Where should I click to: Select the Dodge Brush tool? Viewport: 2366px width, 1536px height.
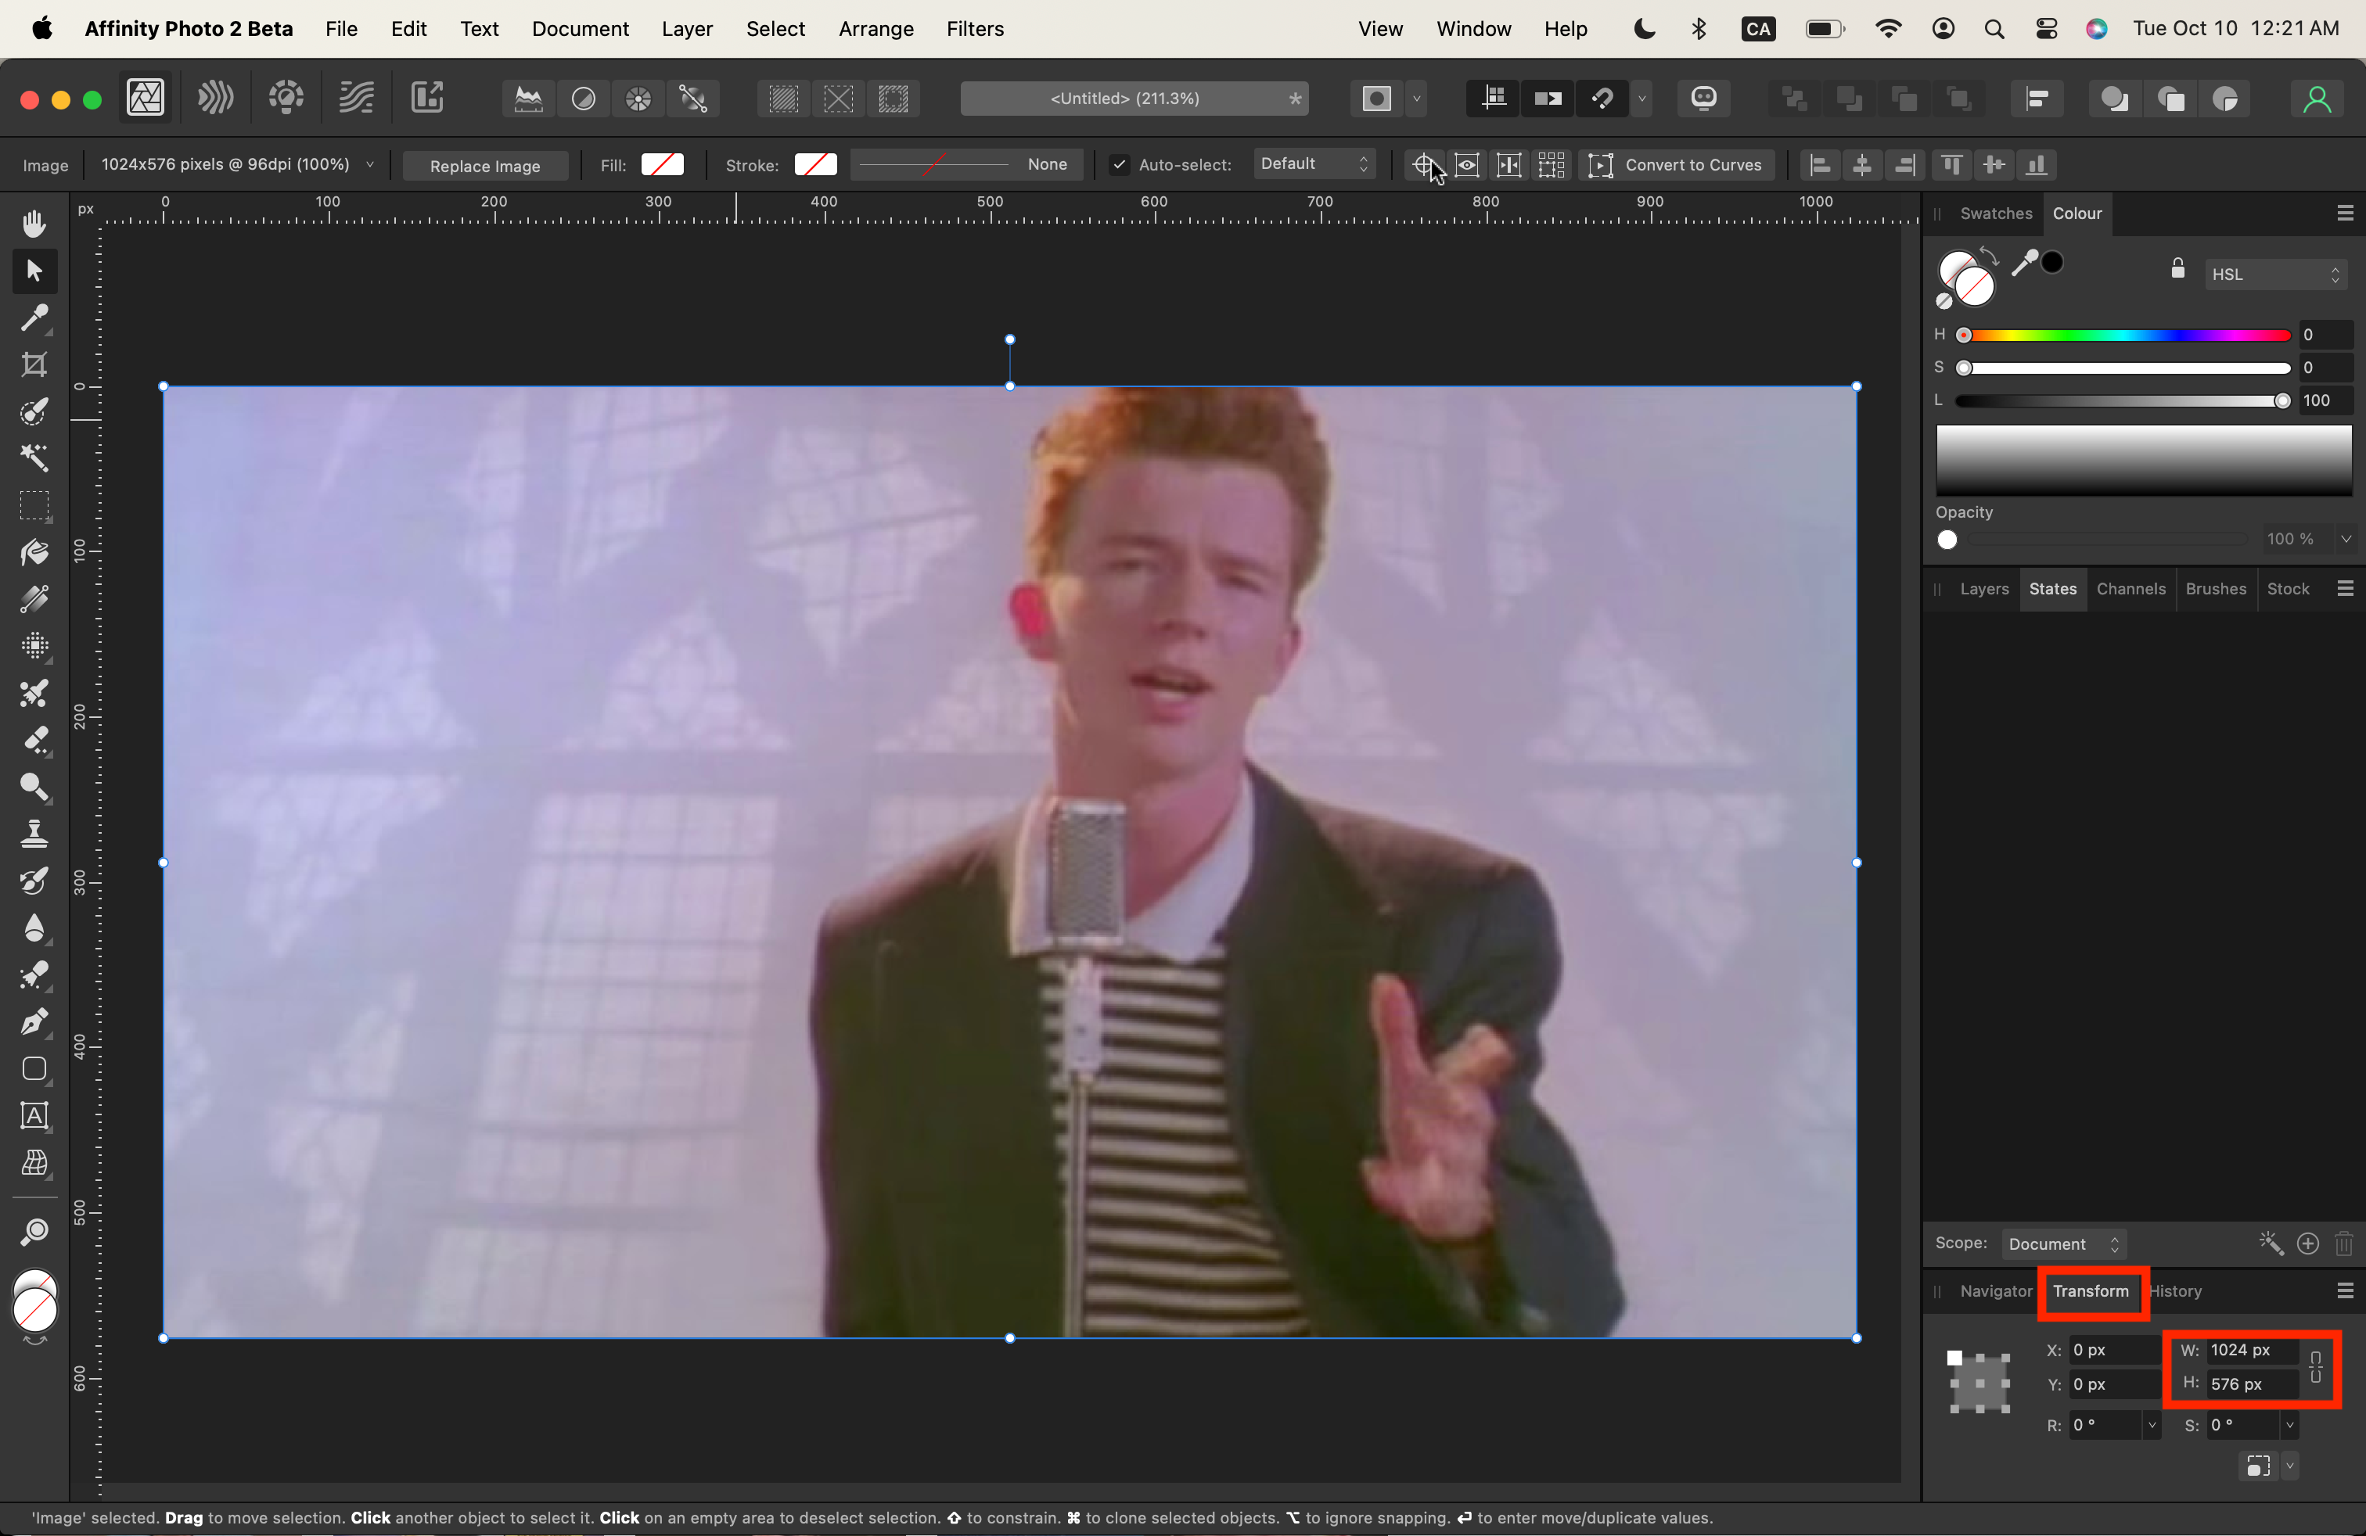click(x=34, y=787)
